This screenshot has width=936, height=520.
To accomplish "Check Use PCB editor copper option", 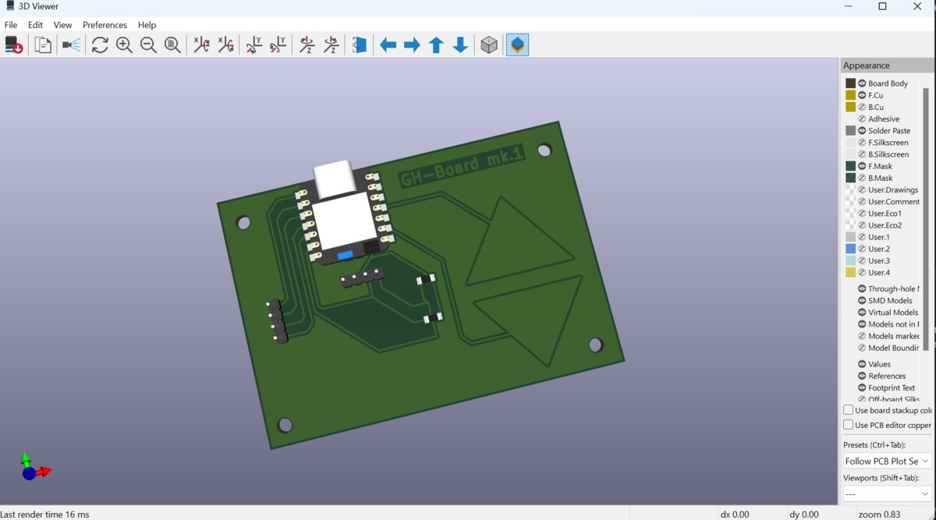I will pyautogui.click(x=846, y=425).
